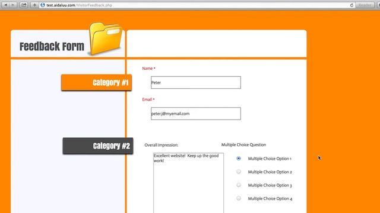
Task: Click the Multiple Choice Question label
Action: point(243,144)
